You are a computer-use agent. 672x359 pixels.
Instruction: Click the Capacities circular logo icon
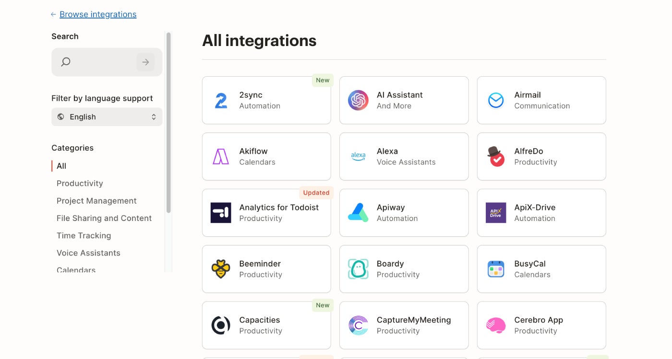(x=221, y=325)
